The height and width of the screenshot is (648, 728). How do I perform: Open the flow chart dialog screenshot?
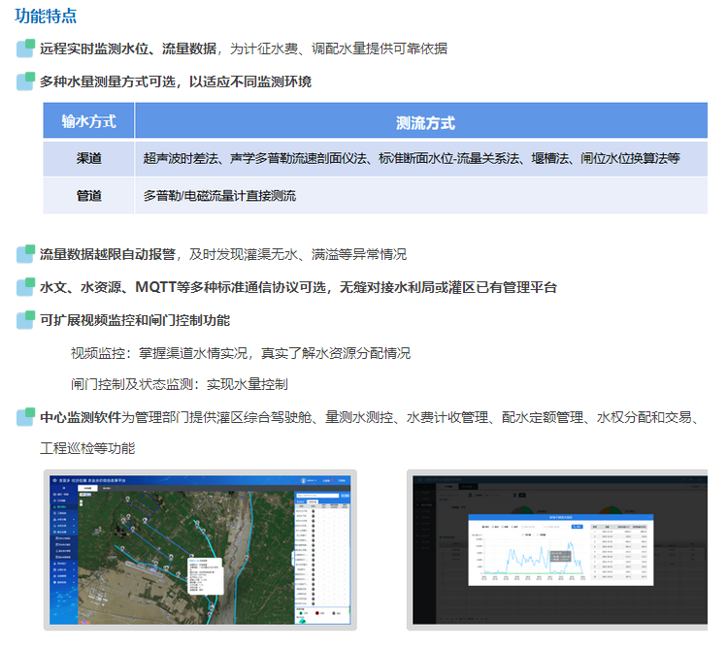560,549
